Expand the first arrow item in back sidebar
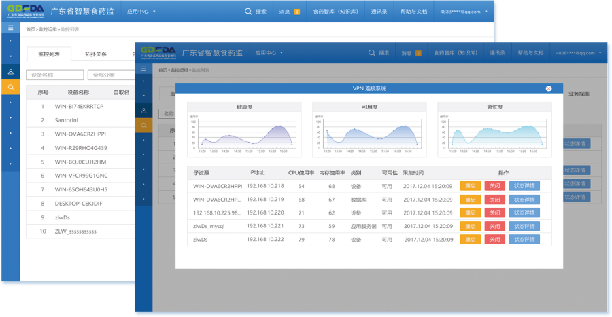Screen dimensions: 612x317 click(10, 41)
